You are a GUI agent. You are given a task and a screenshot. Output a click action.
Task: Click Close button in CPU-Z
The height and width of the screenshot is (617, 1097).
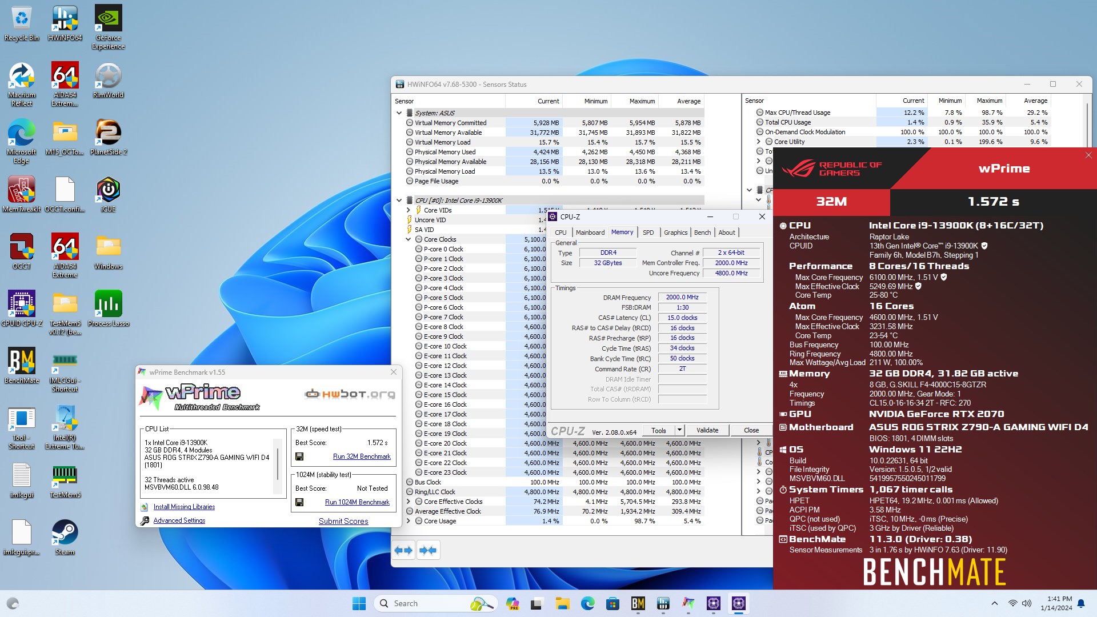(x=751, y=430)
